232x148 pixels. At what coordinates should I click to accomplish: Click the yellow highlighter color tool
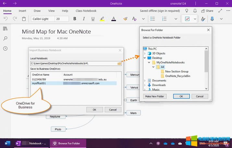(102, 19)
